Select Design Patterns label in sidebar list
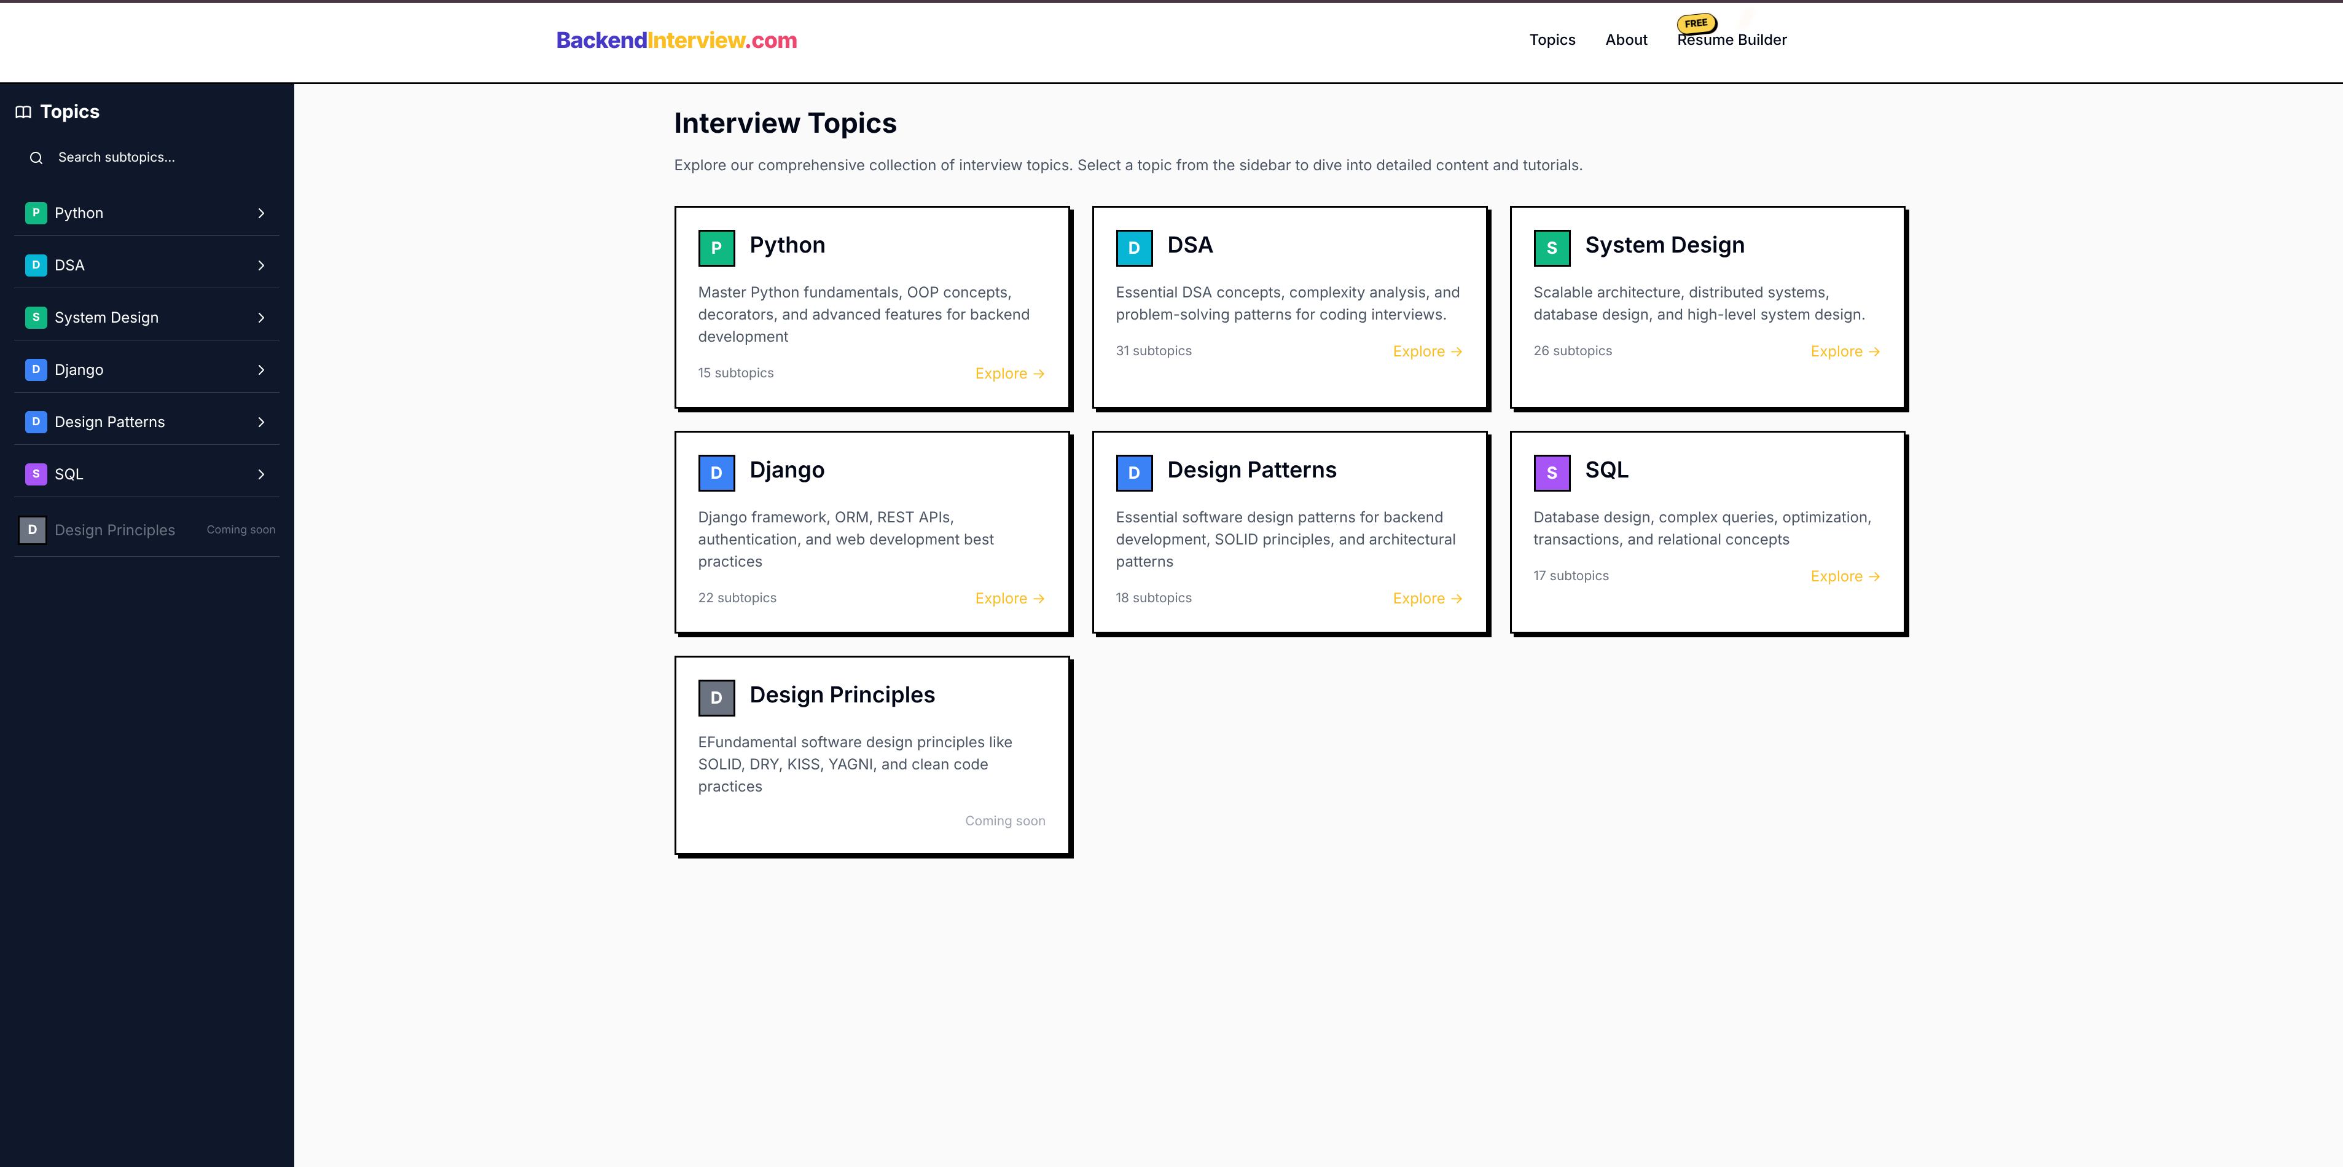Viewport: 2343px width, 1167px height. click(x=110, y=422)
